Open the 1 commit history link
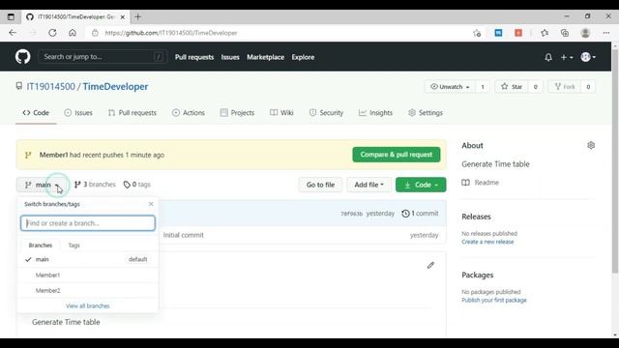Viewport: 619px width, 348px height. click(420, 214)
